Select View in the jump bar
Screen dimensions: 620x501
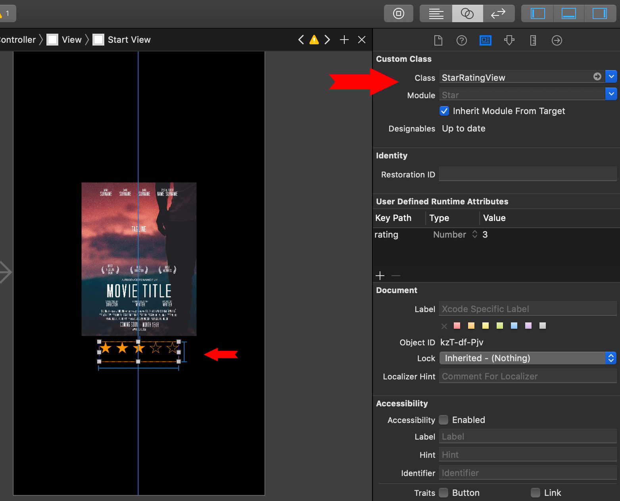pos(71,40)
